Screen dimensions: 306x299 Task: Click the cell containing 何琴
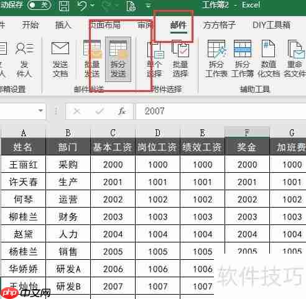23,199
